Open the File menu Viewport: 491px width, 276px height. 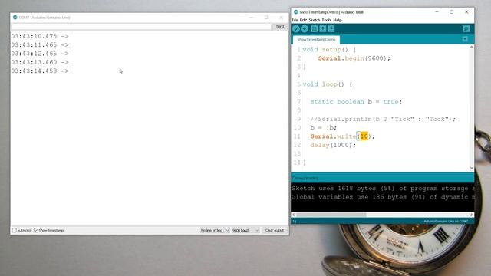pos(295,20)
